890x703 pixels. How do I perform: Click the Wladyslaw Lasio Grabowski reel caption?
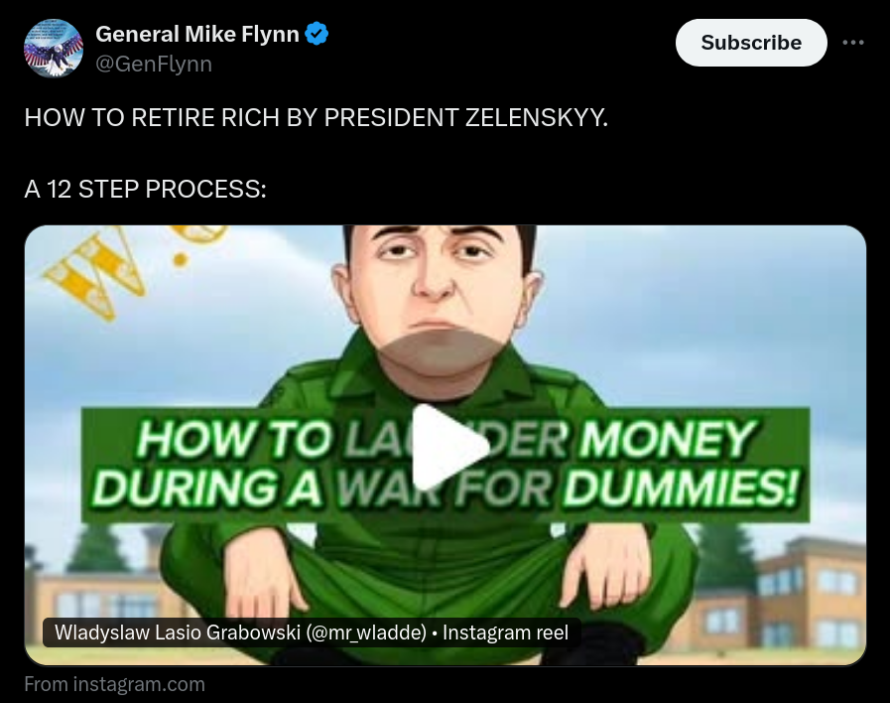(x=312, y=633)
